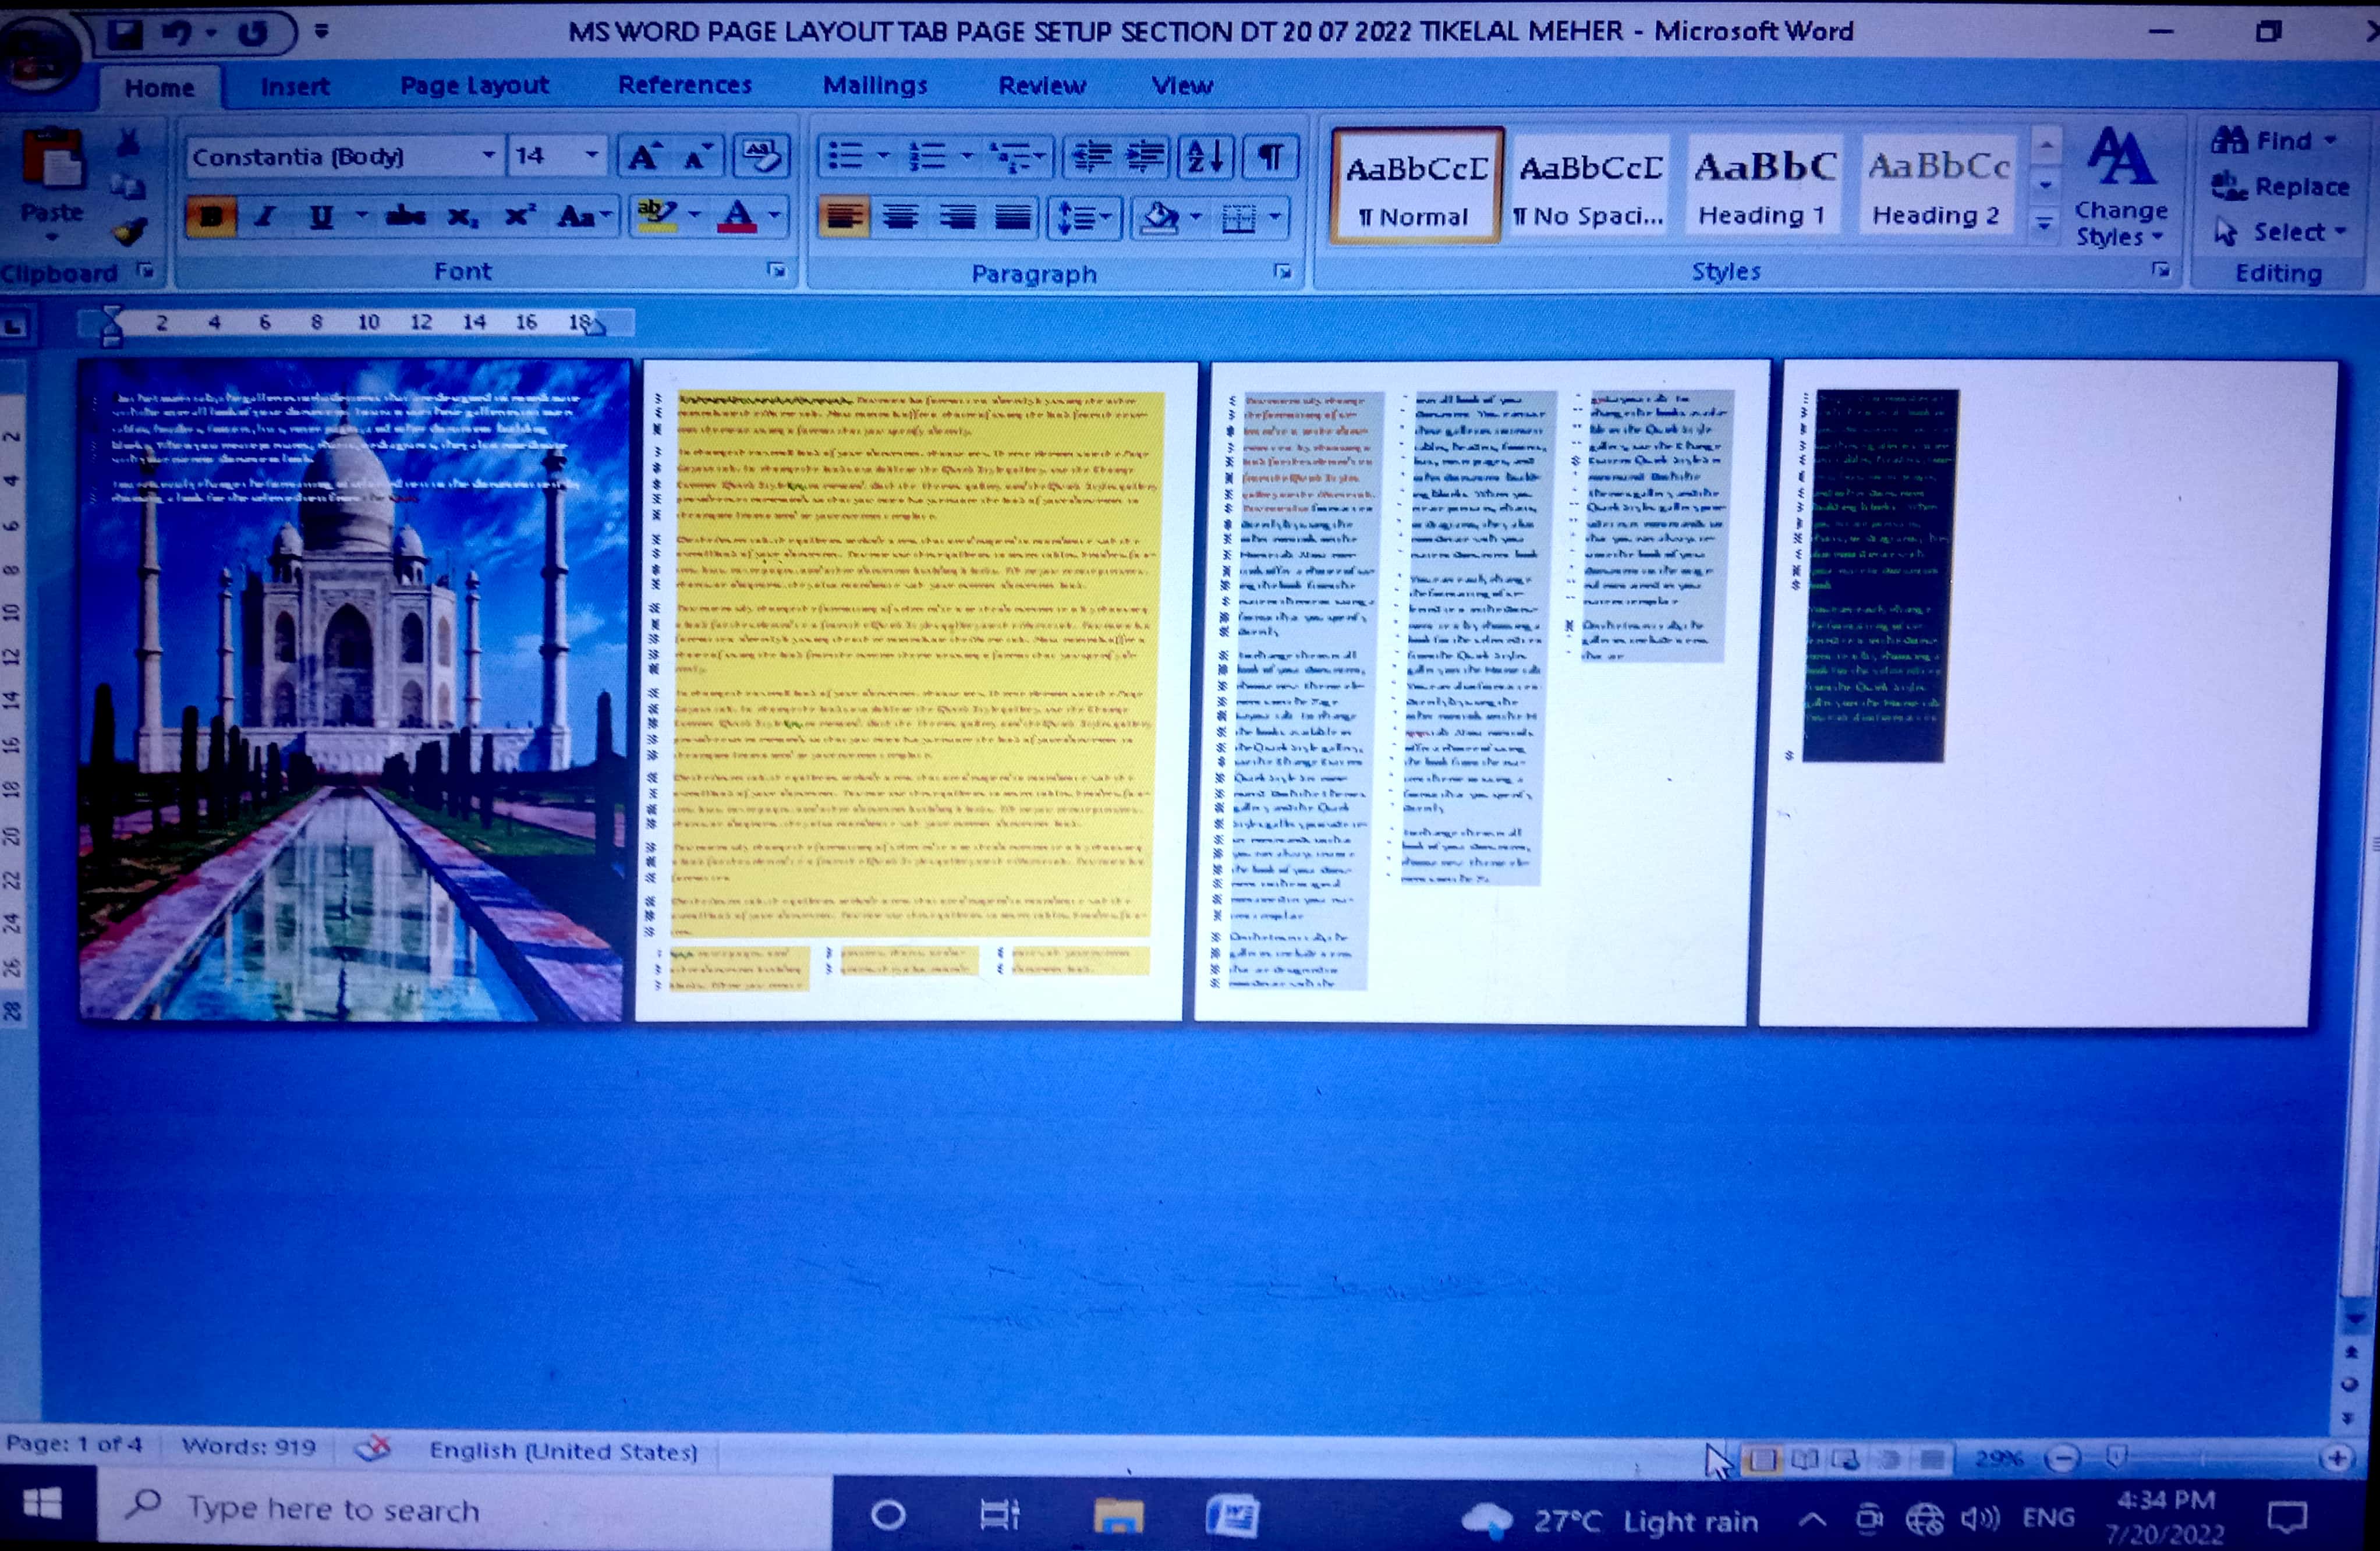Viewport: 2380px width, 1551px height.
Task: Click the Grow Font icon
Action: tap(642, 157)
